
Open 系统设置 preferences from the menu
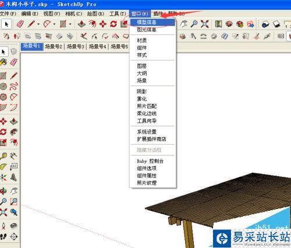(152, 132)
